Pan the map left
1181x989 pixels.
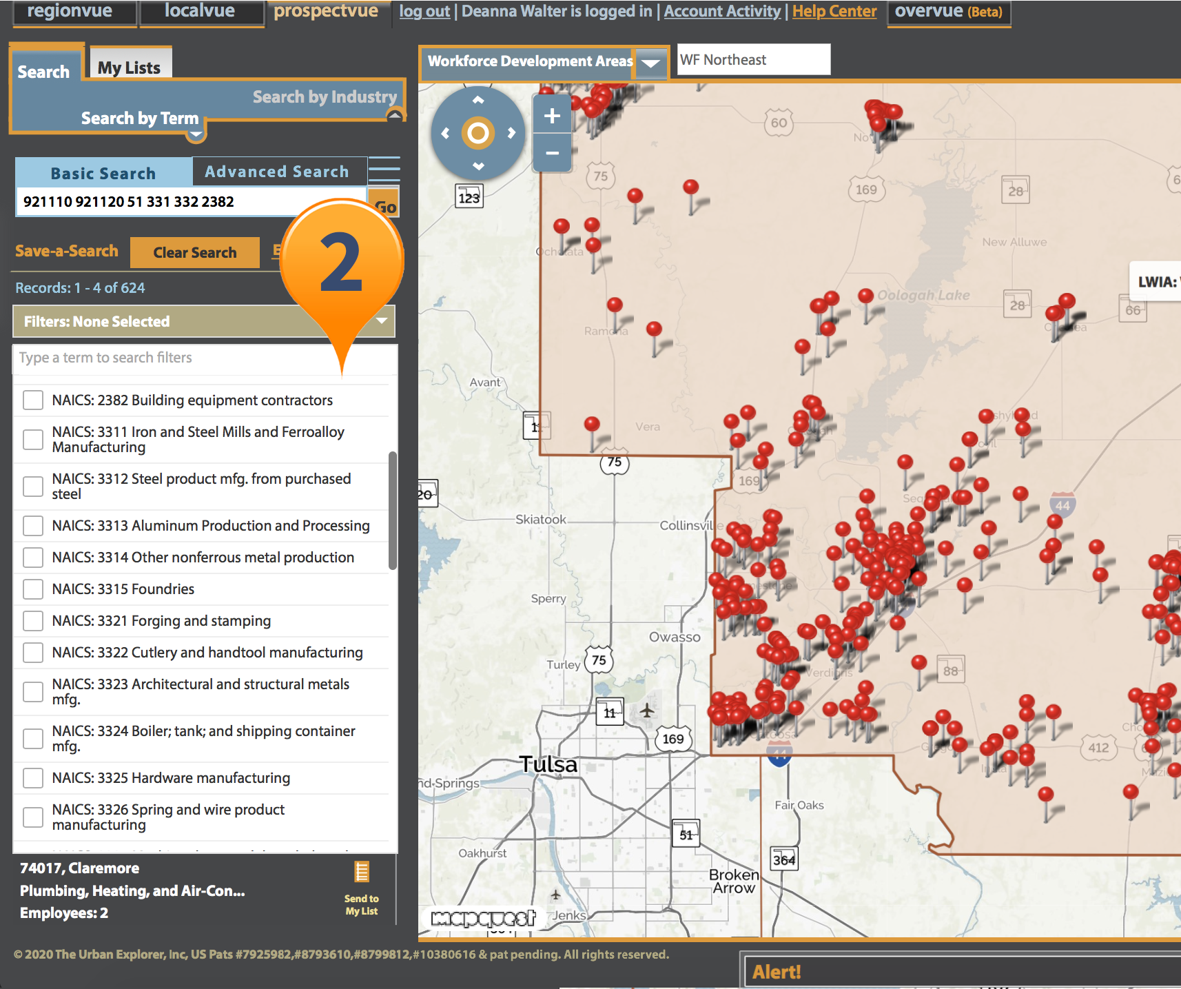click(x=445, y=133)
